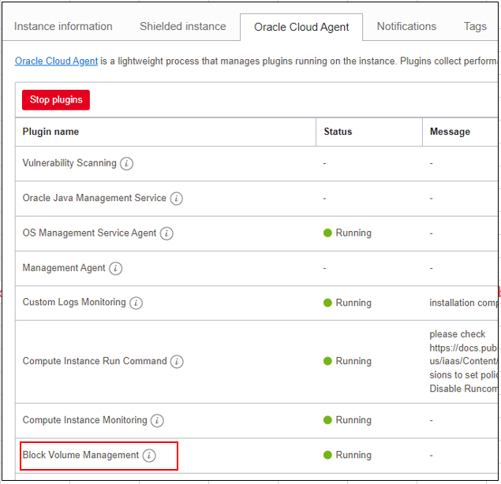Click Running status of Compute Instance Run Command
Image resolution: width=501 pixels, height=484 pixels.
[347, 361]
